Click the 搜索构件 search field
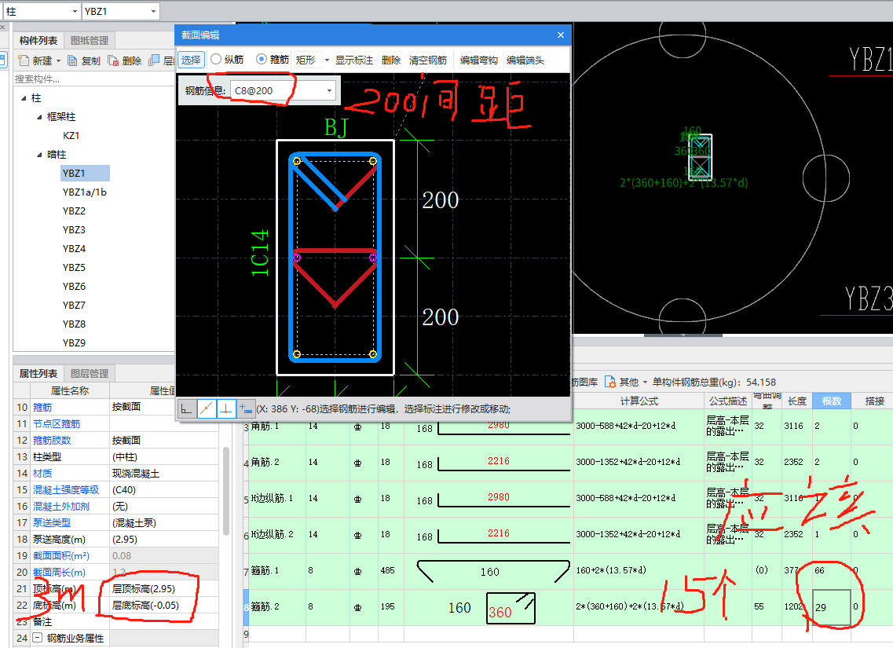 [93, 79]
